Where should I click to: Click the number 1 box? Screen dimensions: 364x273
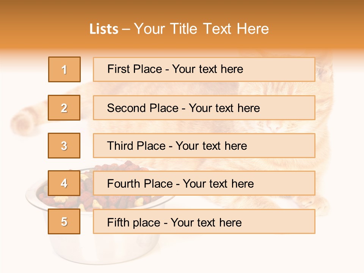64,69
